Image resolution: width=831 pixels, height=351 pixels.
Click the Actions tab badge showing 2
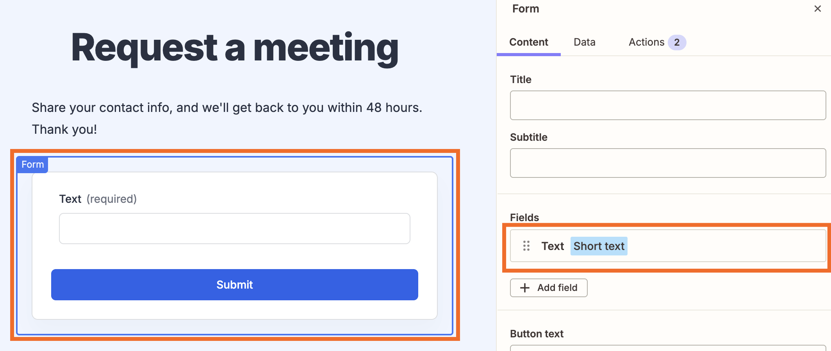(677, 42)
